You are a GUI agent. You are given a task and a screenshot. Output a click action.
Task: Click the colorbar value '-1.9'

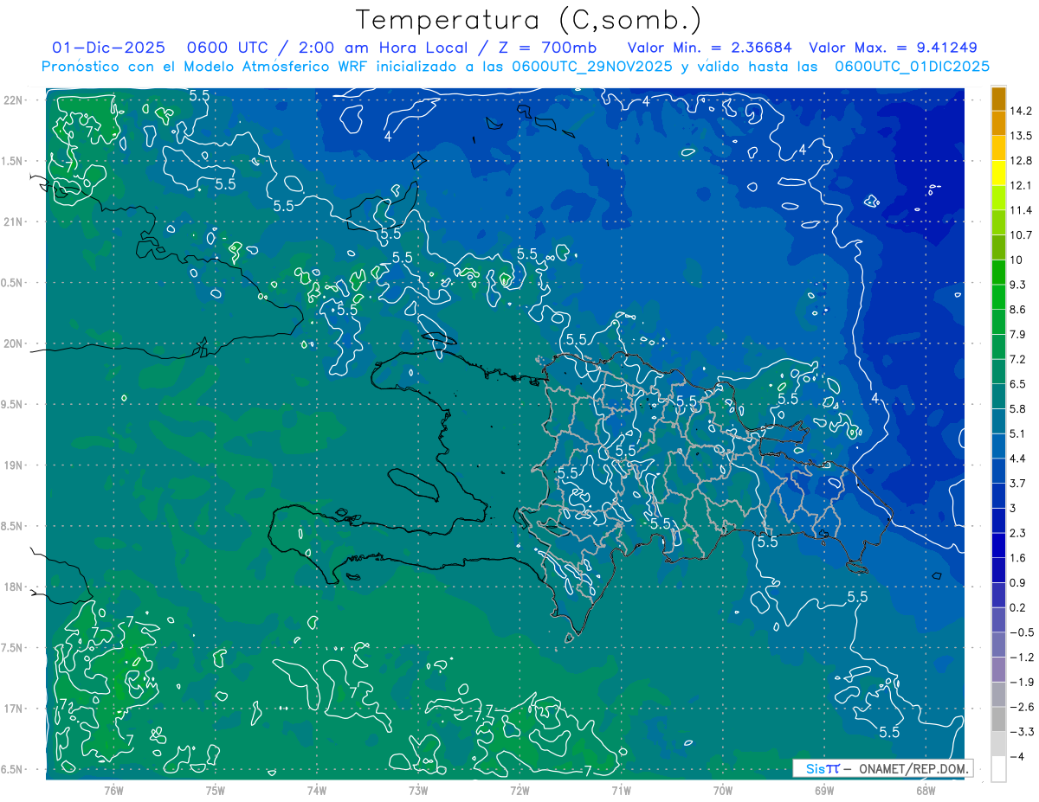(x=1023, y=682)
